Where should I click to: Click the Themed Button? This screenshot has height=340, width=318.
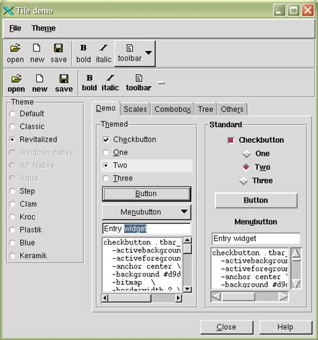(x=146, y=194)
